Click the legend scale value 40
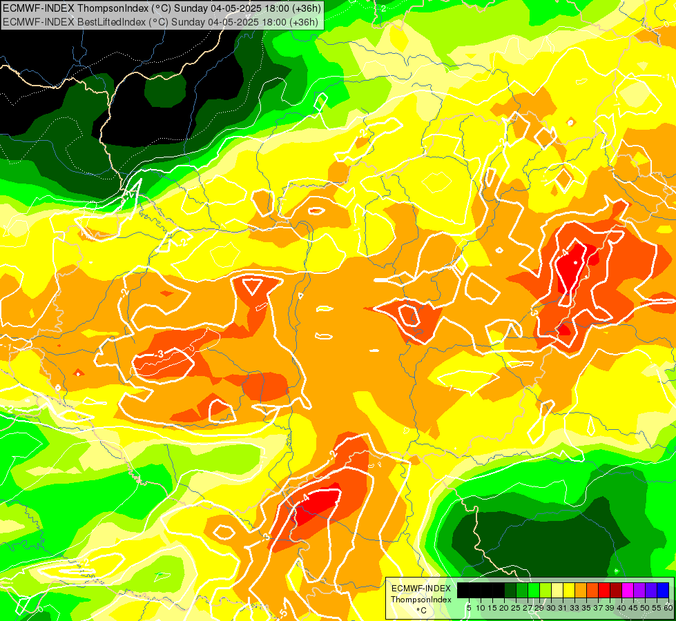This screenshot has height=621, width=676. 621,608
